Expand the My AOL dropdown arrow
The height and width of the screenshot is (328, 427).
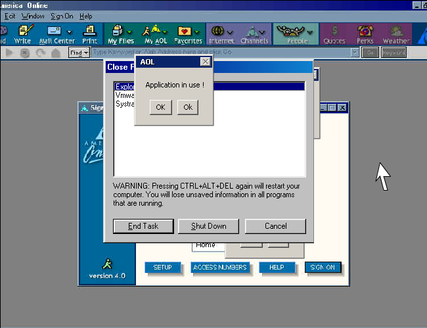(x=166, y=32)
